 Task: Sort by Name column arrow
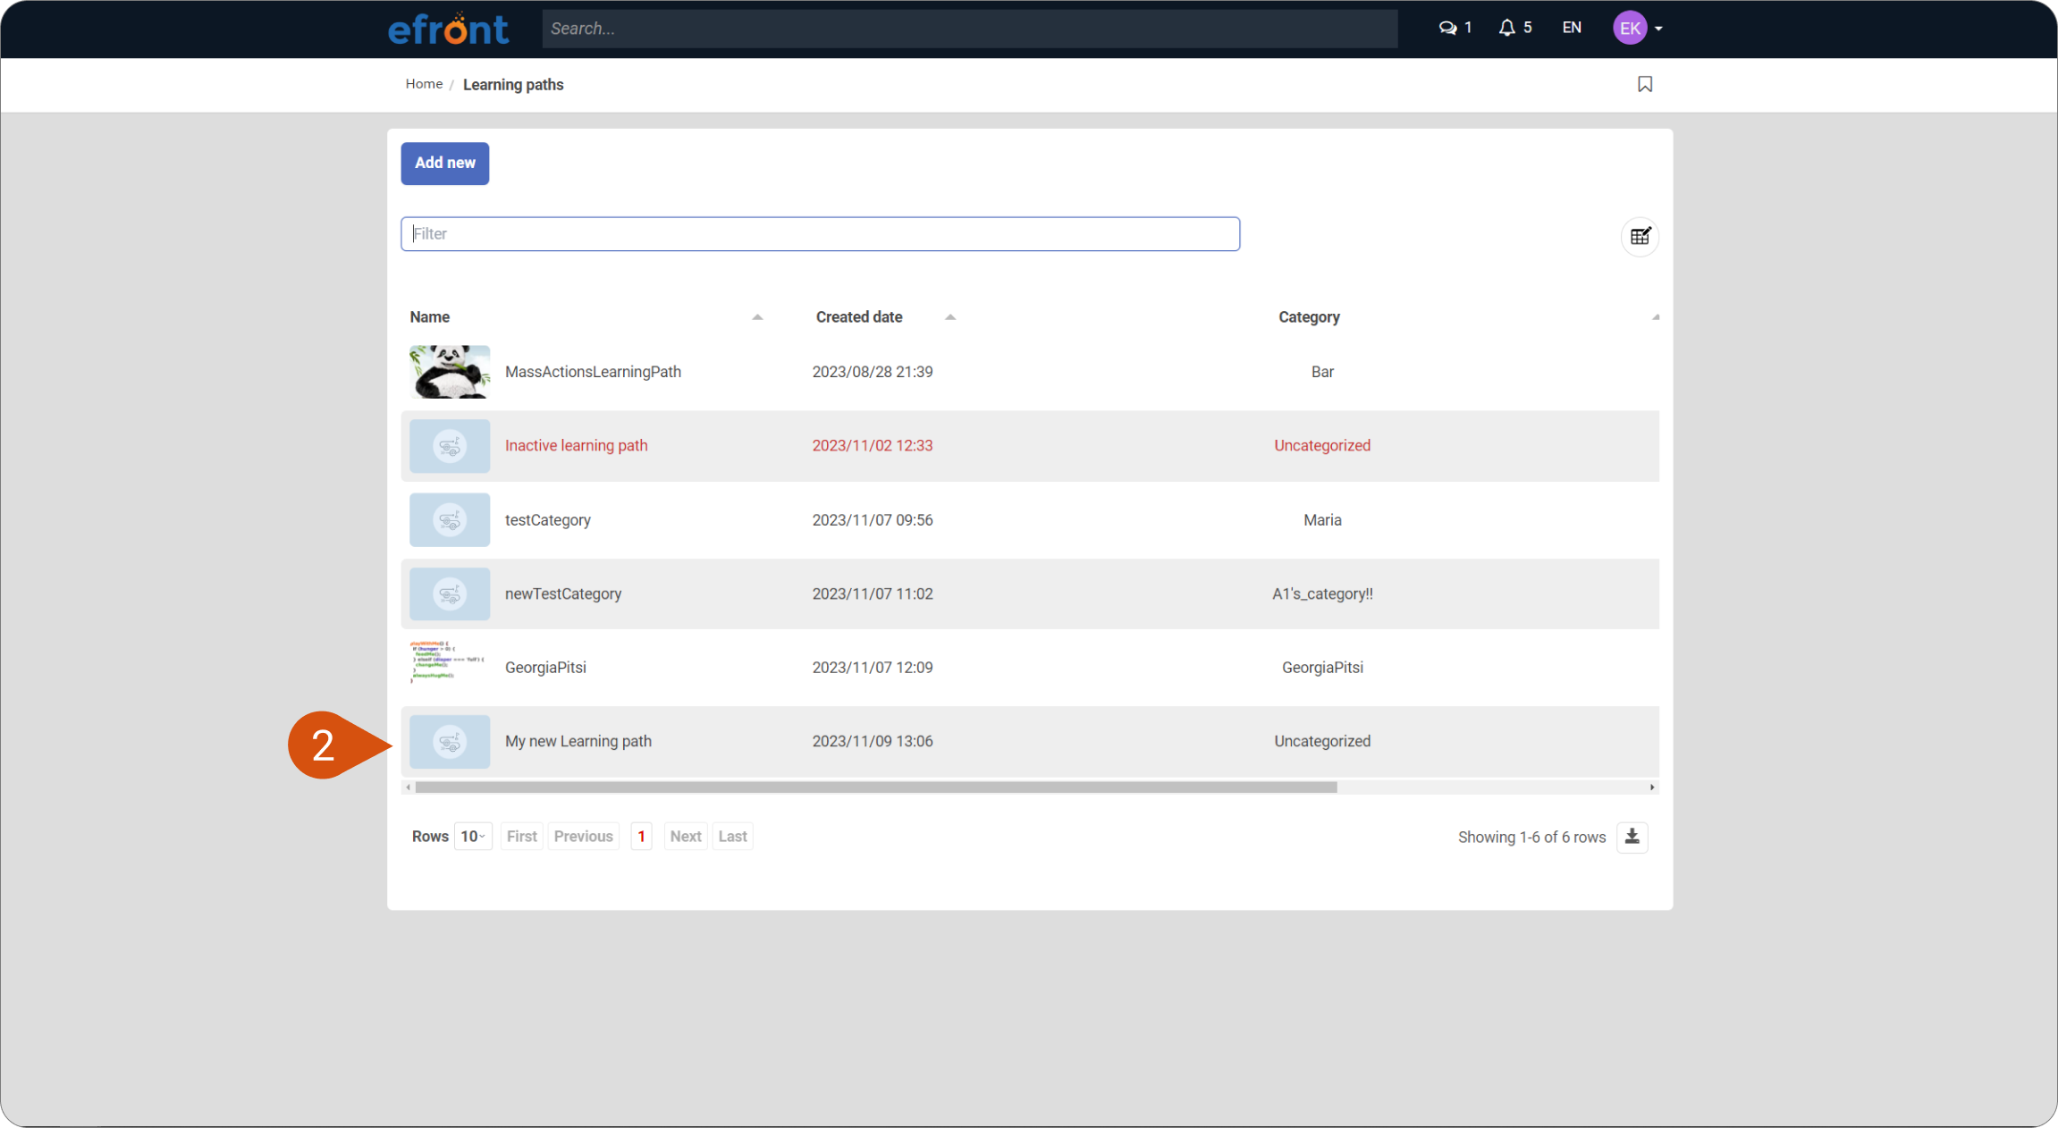[x=757, y=317]
